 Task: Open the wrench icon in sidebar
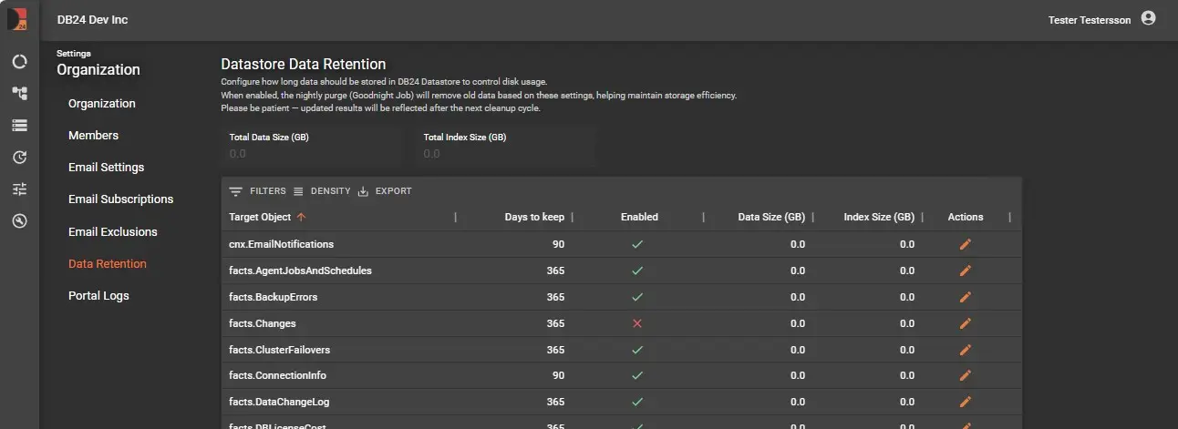19,221
